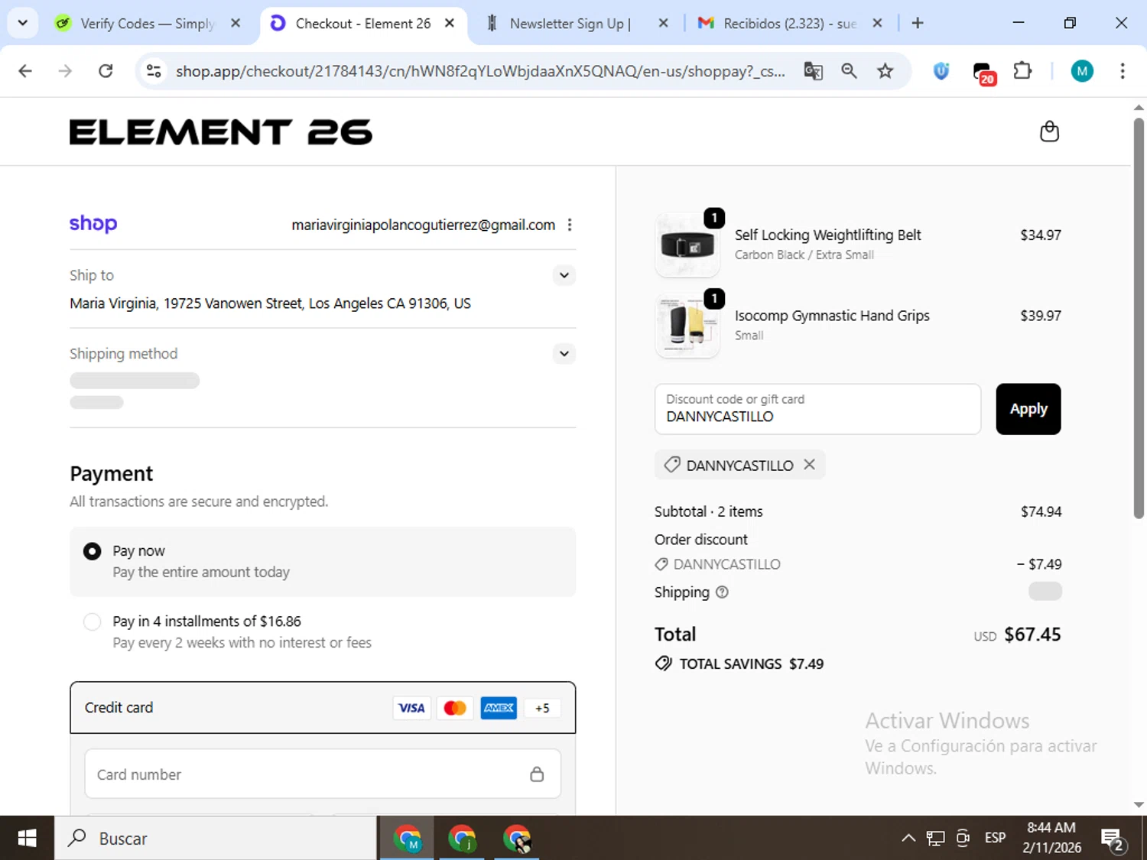This screenshot has height=860, width=1147.
Task: Open the Bitwarden shield extension icon
Action: pos(941,71)
